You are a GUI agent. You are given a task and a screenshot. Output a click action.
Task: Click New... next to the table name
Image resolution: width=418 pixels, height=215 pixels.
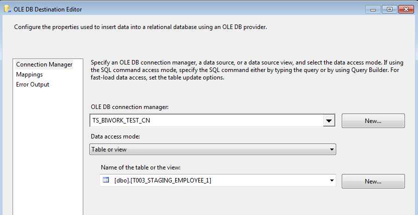pos(373,181)
